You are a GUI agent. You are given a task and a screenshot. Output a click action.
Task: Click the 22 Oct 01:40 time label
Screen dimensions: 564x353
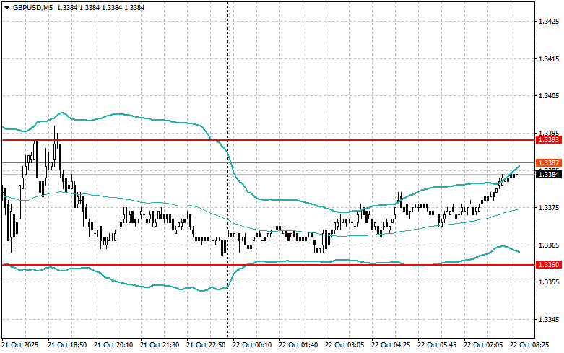coord(298,345)
